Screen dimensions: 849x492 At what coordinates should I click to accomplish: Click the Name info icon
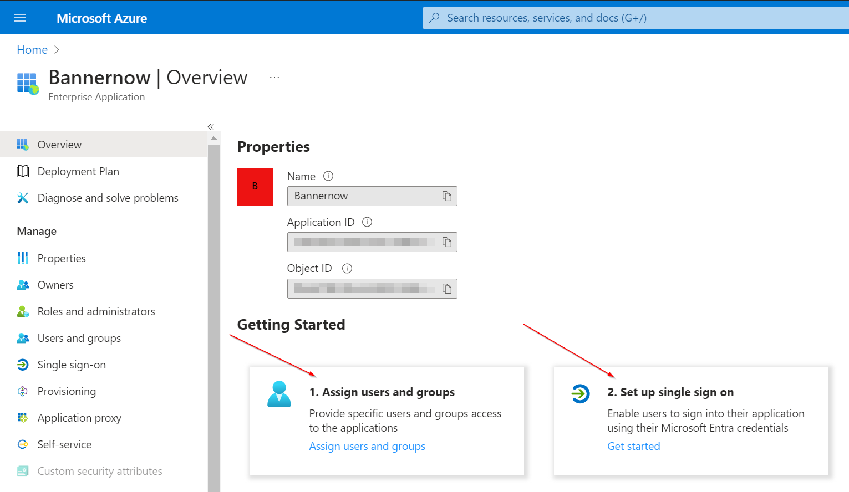pyautogui.click(x=328, y=176)
